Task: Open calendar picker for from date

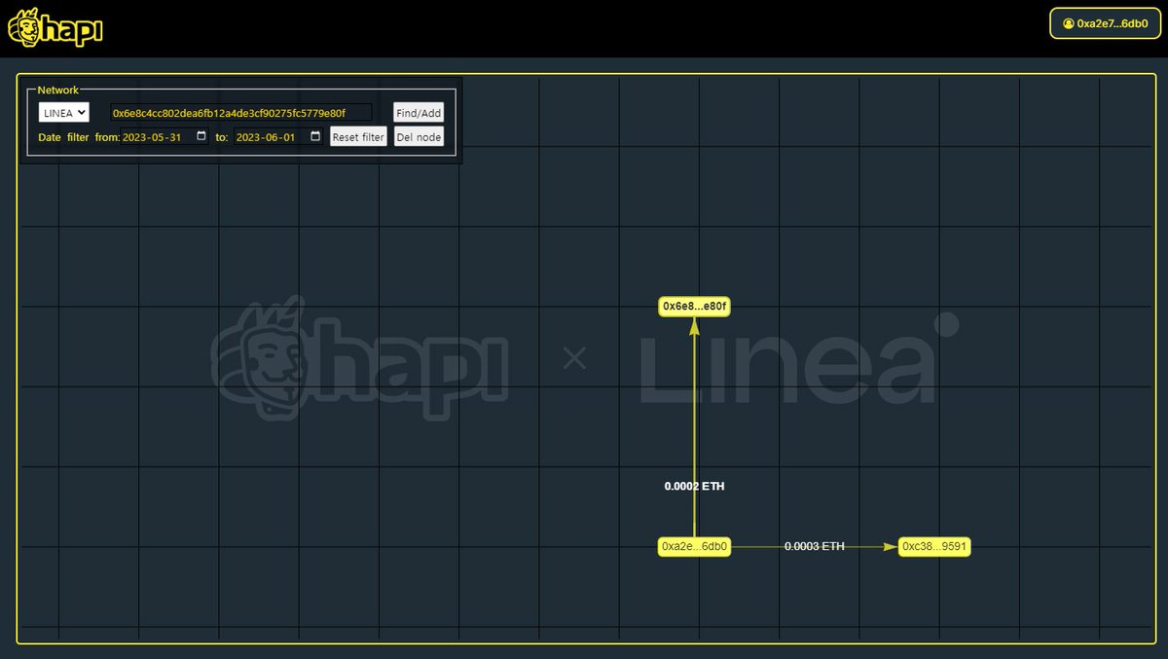Action: tap(201, 136)
